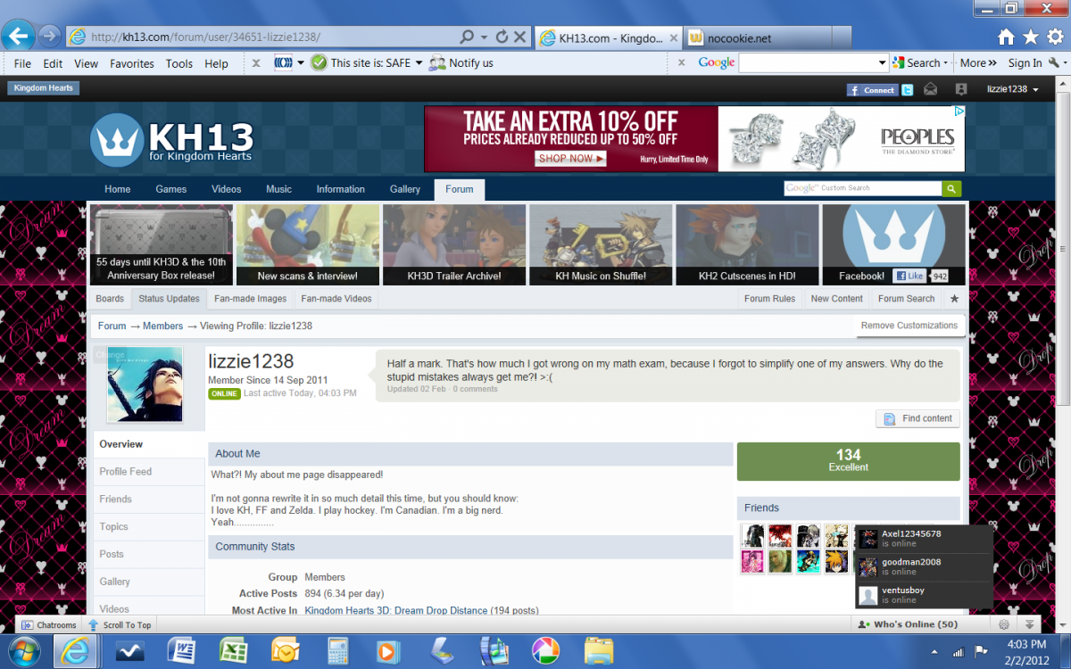Click the 134 Excellent reputation bar
The height and width of the screenshot is (669, 1071).
[x=848, y=461]
